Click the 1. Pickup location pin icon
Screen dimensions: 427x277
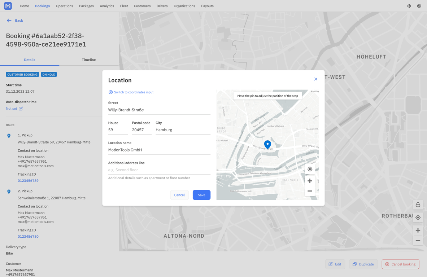coord(9,136)
